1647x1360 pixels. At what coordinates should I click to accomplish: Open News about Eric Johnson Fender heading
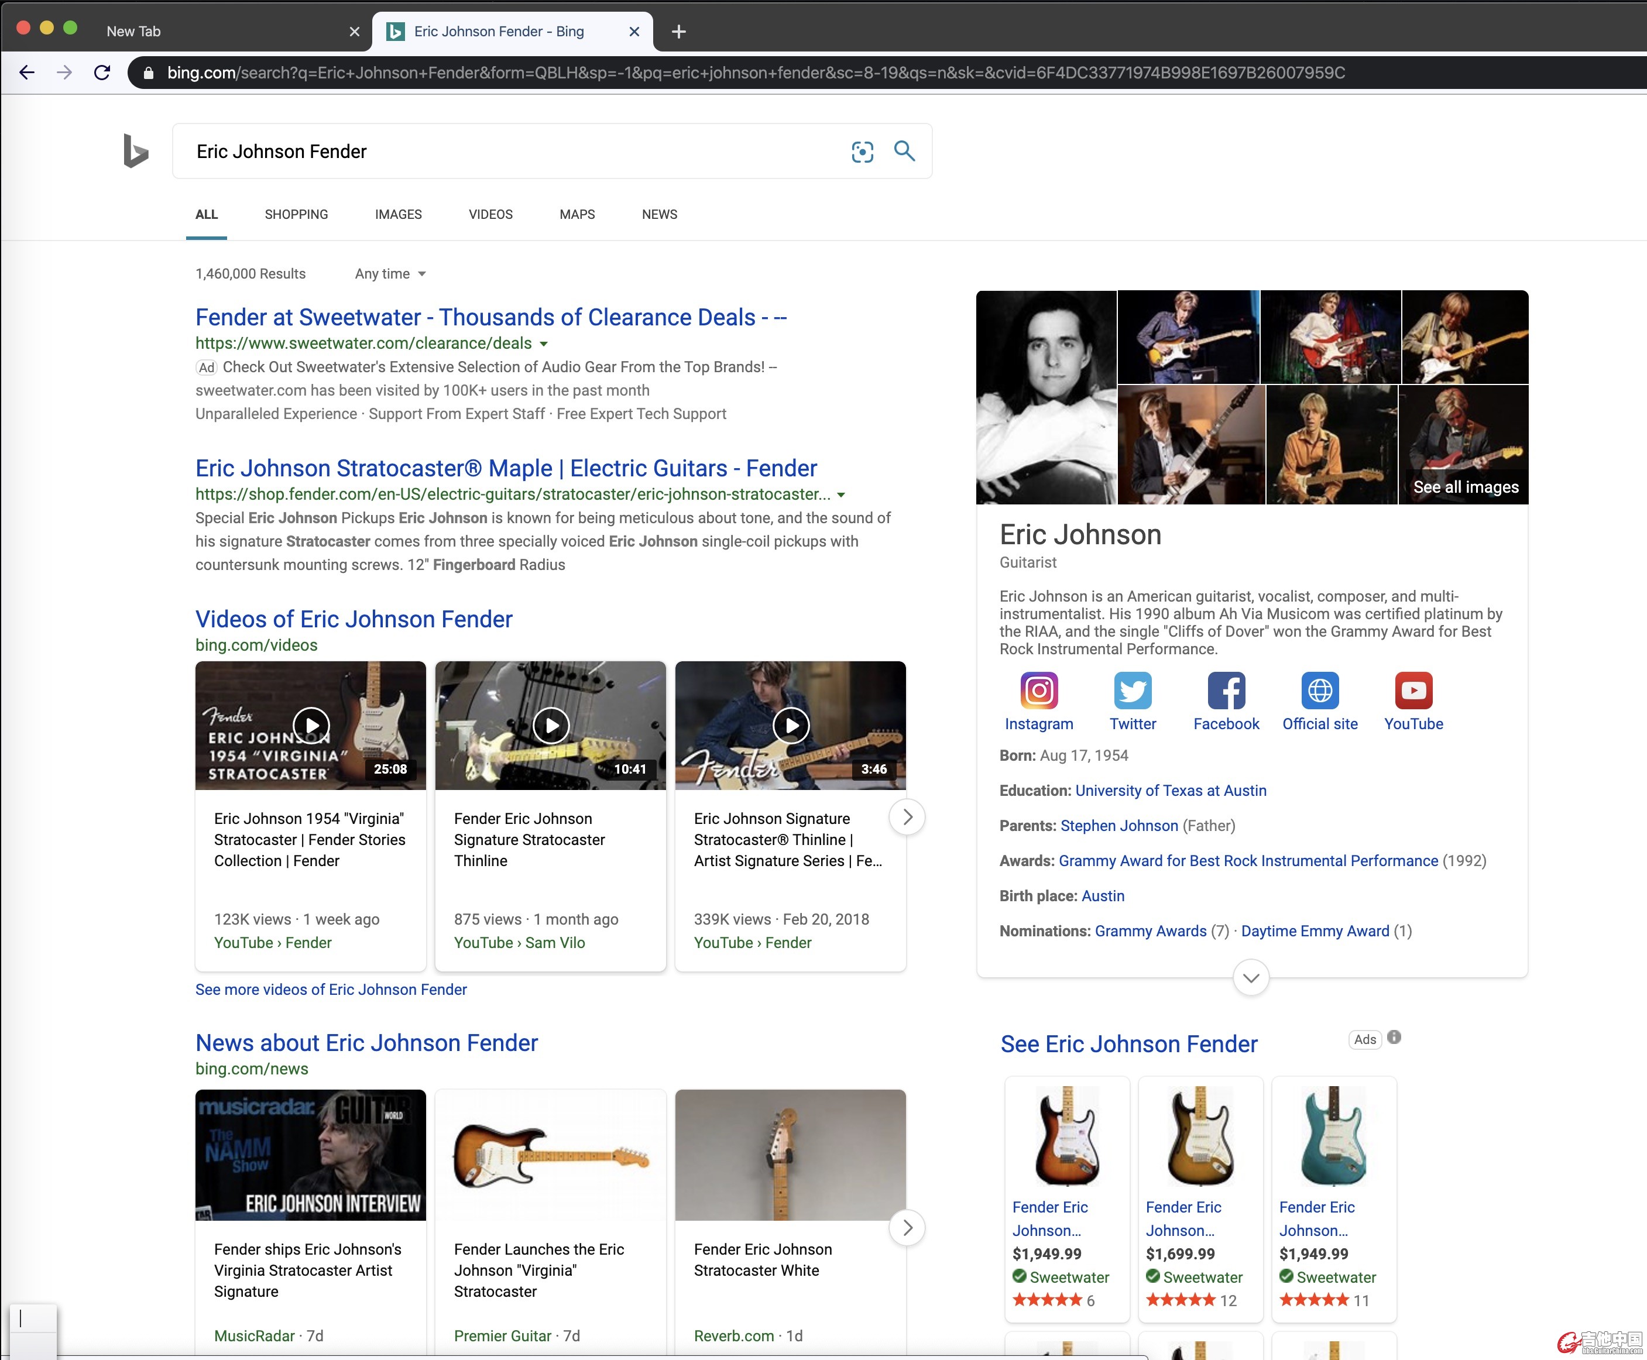pos(366,1043)
